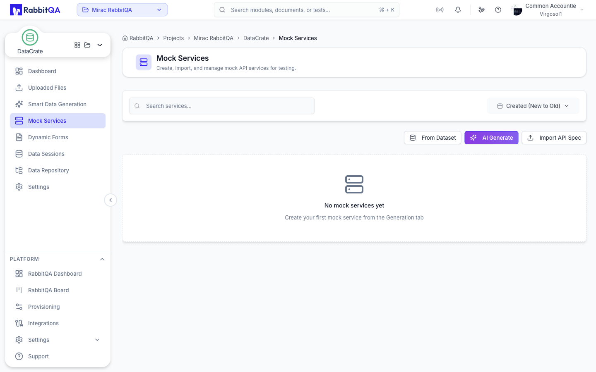Open Data Repository
The width and height of the screenshot is (596, 372).
pos(58,170)
